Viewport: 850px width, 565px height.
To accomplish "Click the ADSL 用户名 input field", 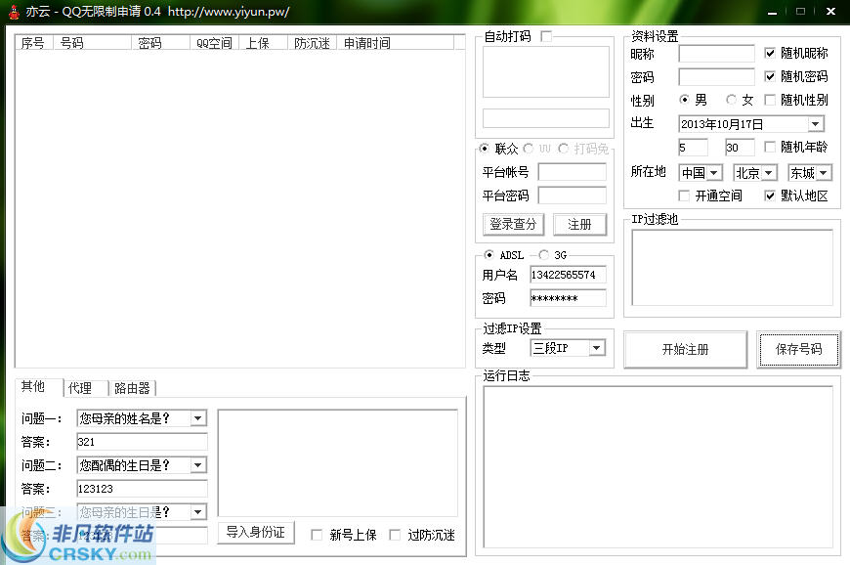I will point(567,275).
